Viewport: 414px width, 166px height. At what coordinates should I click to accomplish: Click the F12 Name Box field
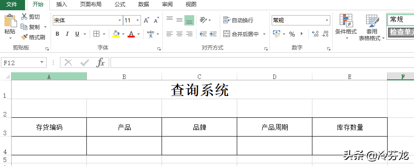click(20, 62)
